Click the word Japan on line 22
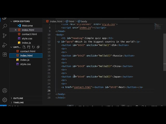This screenshot has width=166, height=124. click(x=117, y=77)
